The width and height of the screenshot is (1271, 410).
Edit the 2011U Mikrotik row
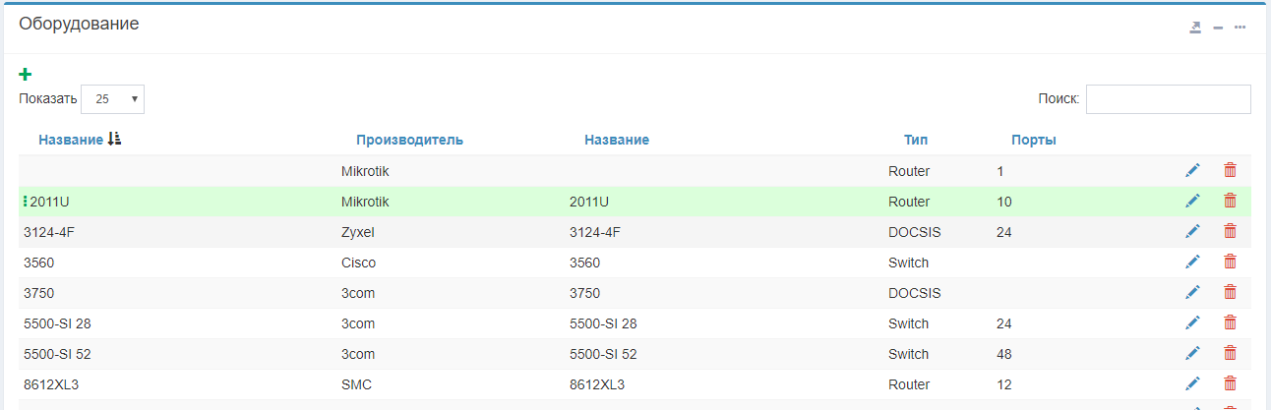click(1192, 201)
